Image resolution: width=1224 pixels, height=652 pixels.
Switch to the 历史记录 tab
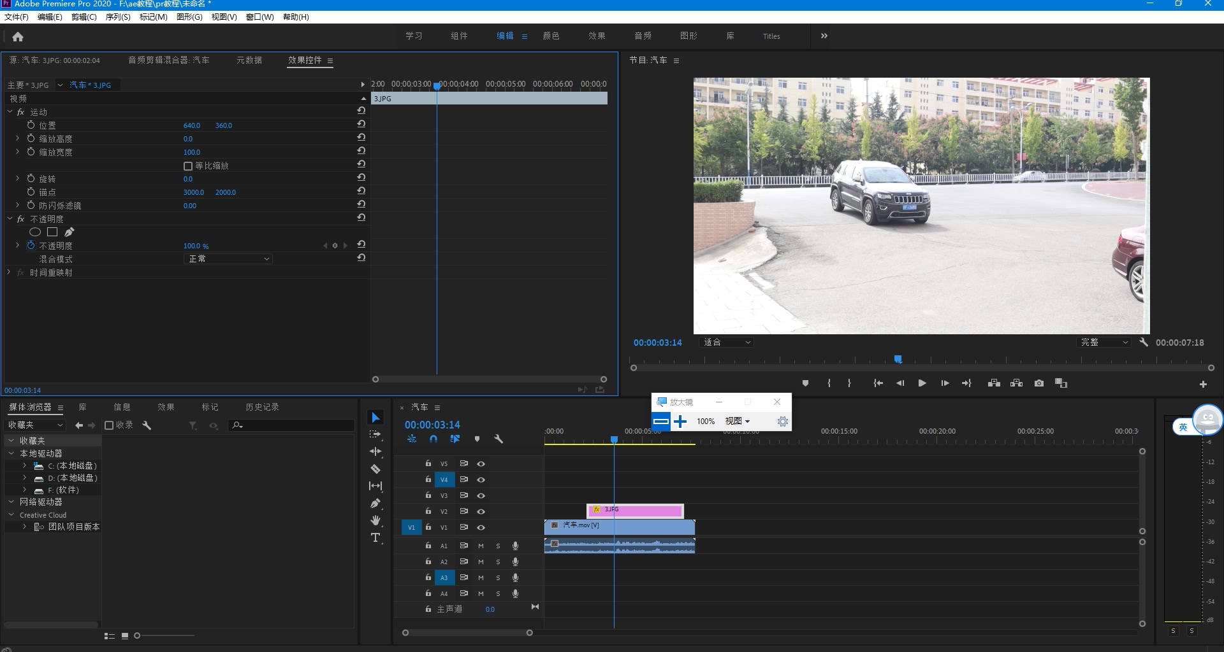(262, 407)
